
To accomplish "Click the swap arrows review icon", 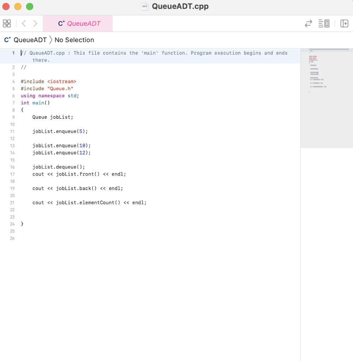I will (308, 24).
